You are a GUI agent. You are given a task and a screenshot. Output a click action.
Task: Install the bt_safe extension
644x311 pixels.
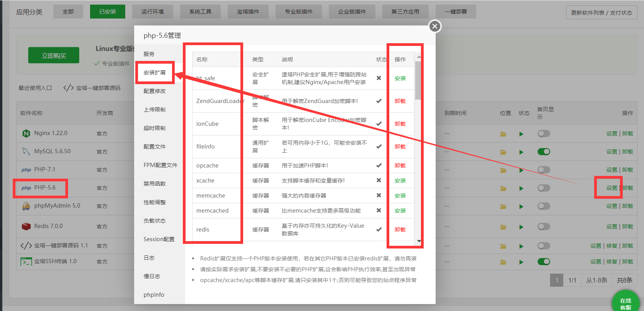coord(400,78)
